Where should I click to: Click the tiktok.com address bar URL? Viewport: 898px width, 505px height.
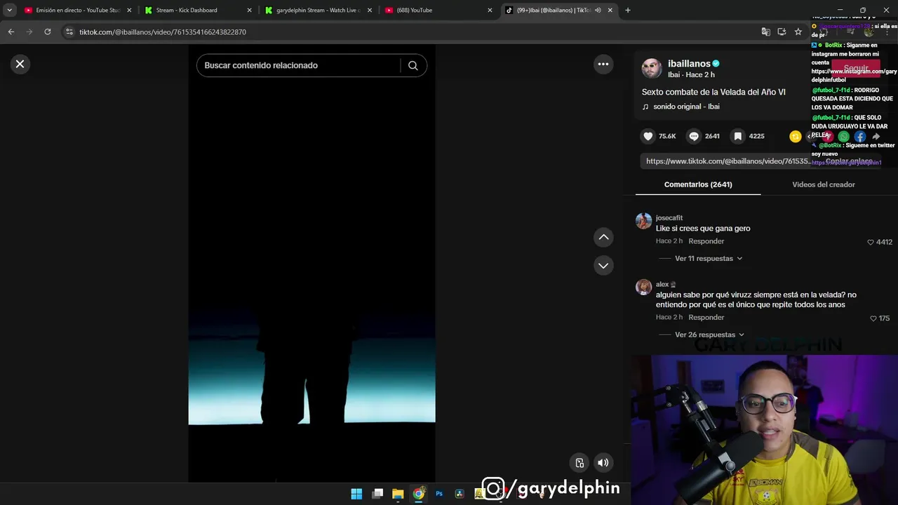point(162,32)
